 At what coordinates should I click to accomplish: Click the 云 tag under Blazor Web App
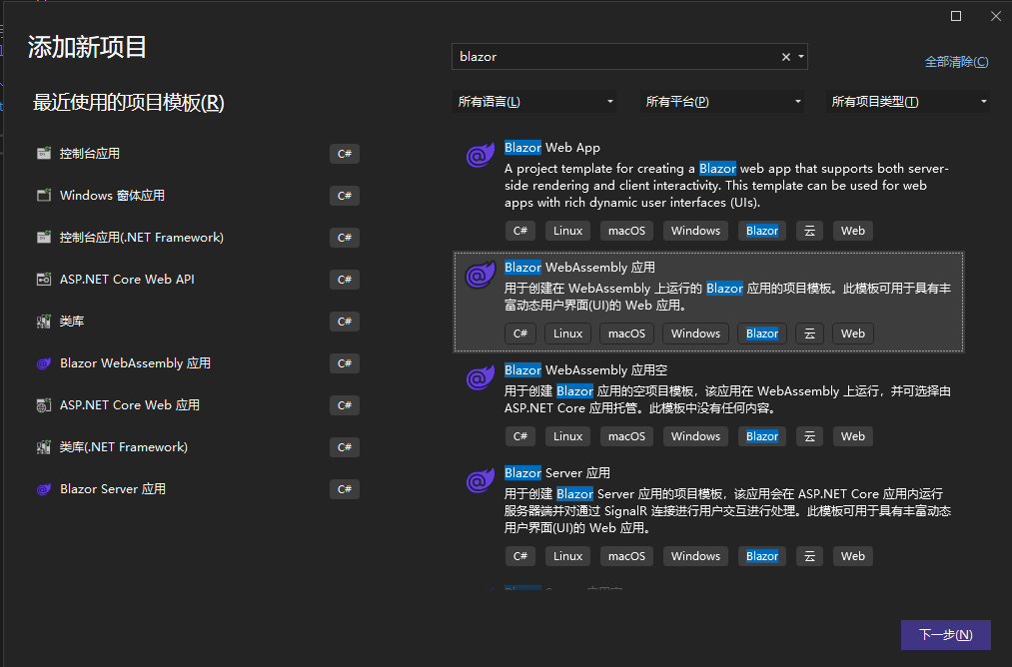click(809, 231)
